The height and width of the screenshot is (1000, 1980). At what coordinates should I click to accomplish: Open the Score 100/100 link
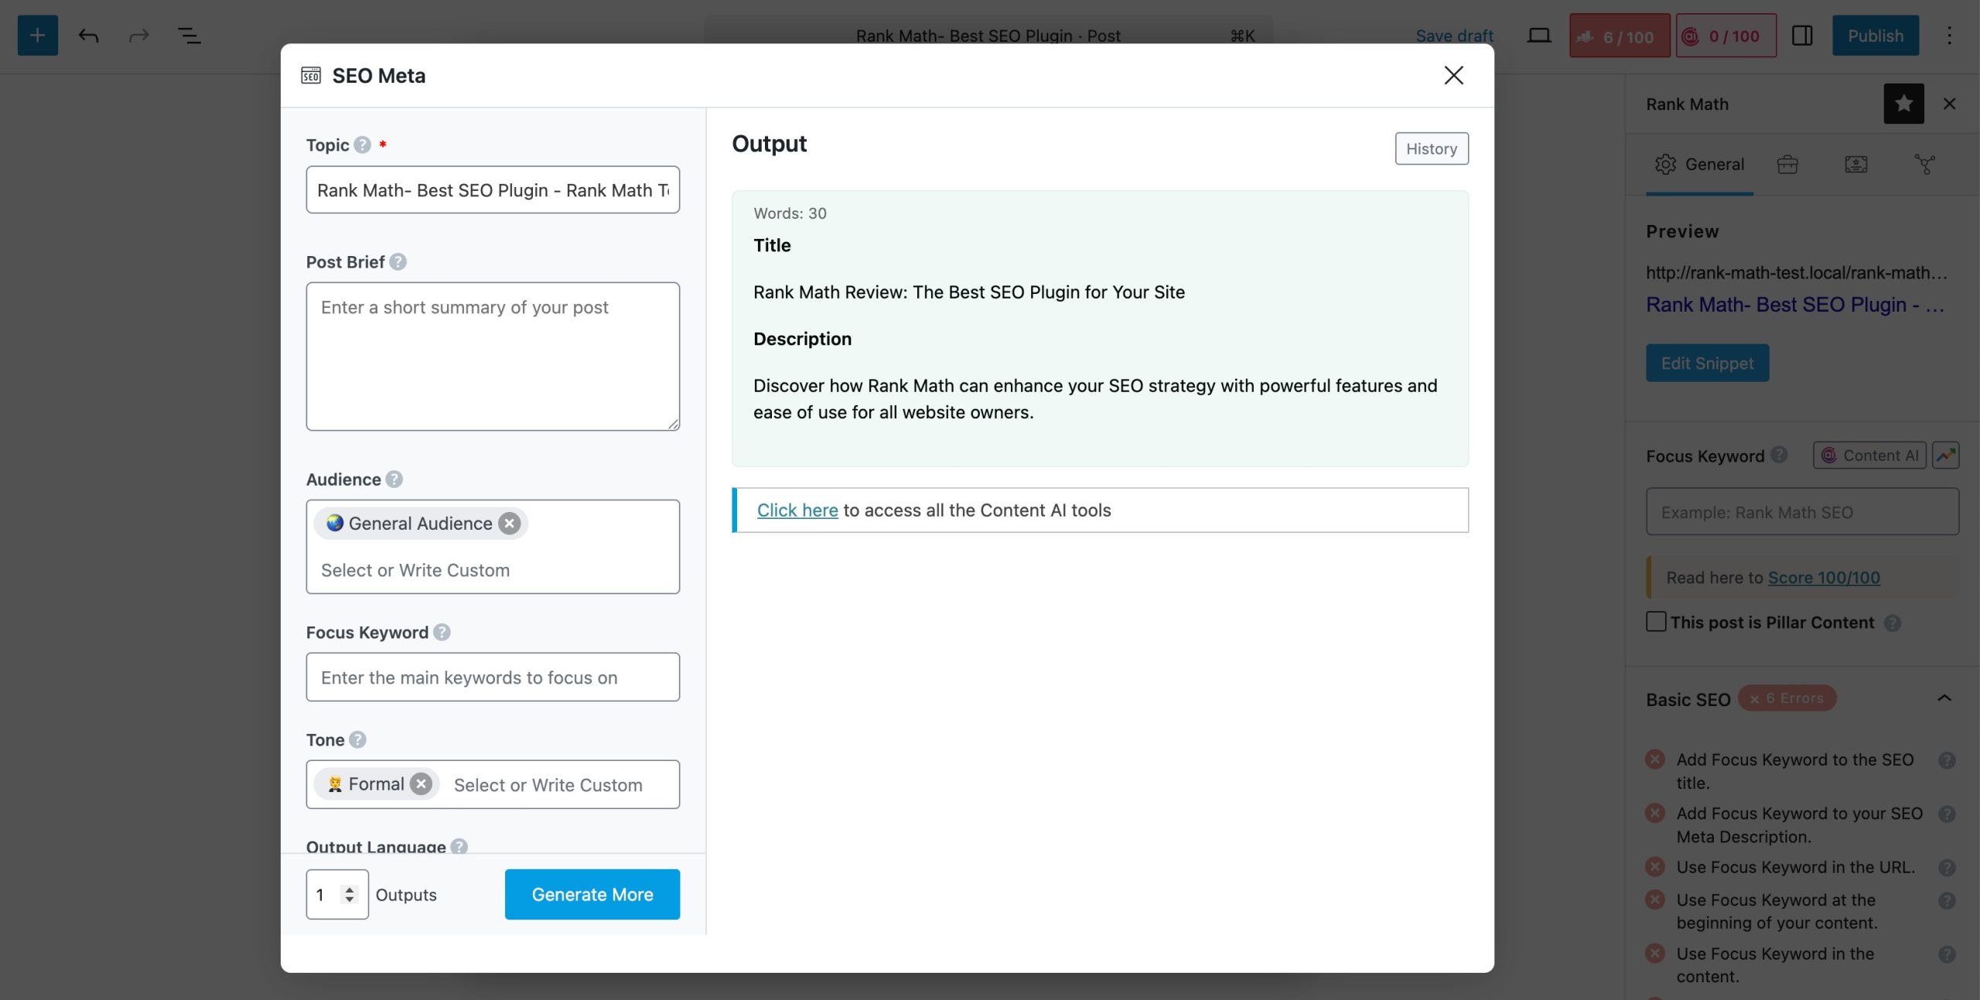coord(1824,578)
